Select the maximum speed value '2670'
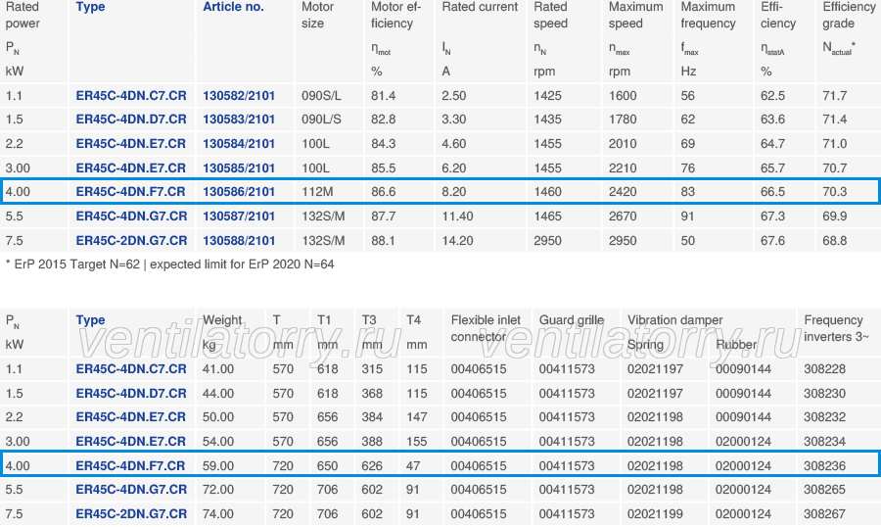 coord(623,216)
